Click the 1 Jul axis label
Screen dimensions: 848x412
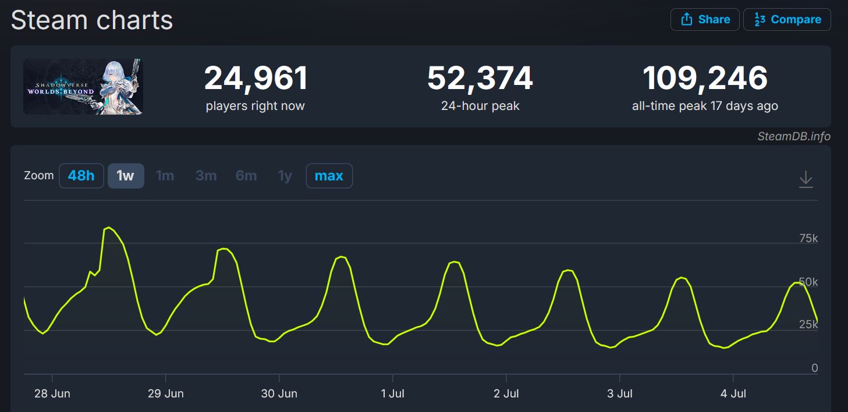coord(393,393)
